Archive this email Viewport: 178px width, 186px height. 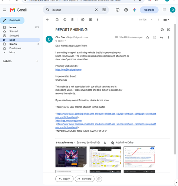57,20
